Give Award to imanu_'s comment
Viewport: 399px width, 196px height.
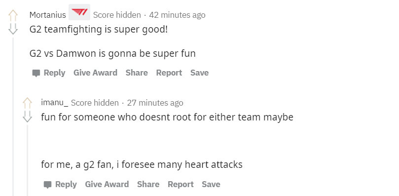(x=107, y=184)
